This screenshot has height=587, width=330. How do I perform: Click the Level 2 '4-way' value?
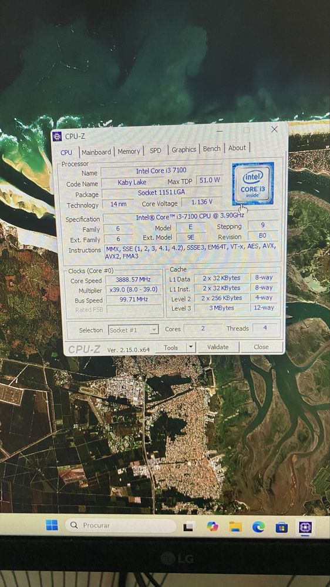(264, 298)
